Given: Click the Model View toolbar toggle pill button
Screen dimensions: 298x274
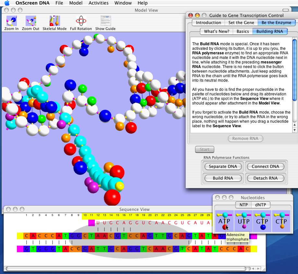Looking at the screenshot, I should click(285, 10).
